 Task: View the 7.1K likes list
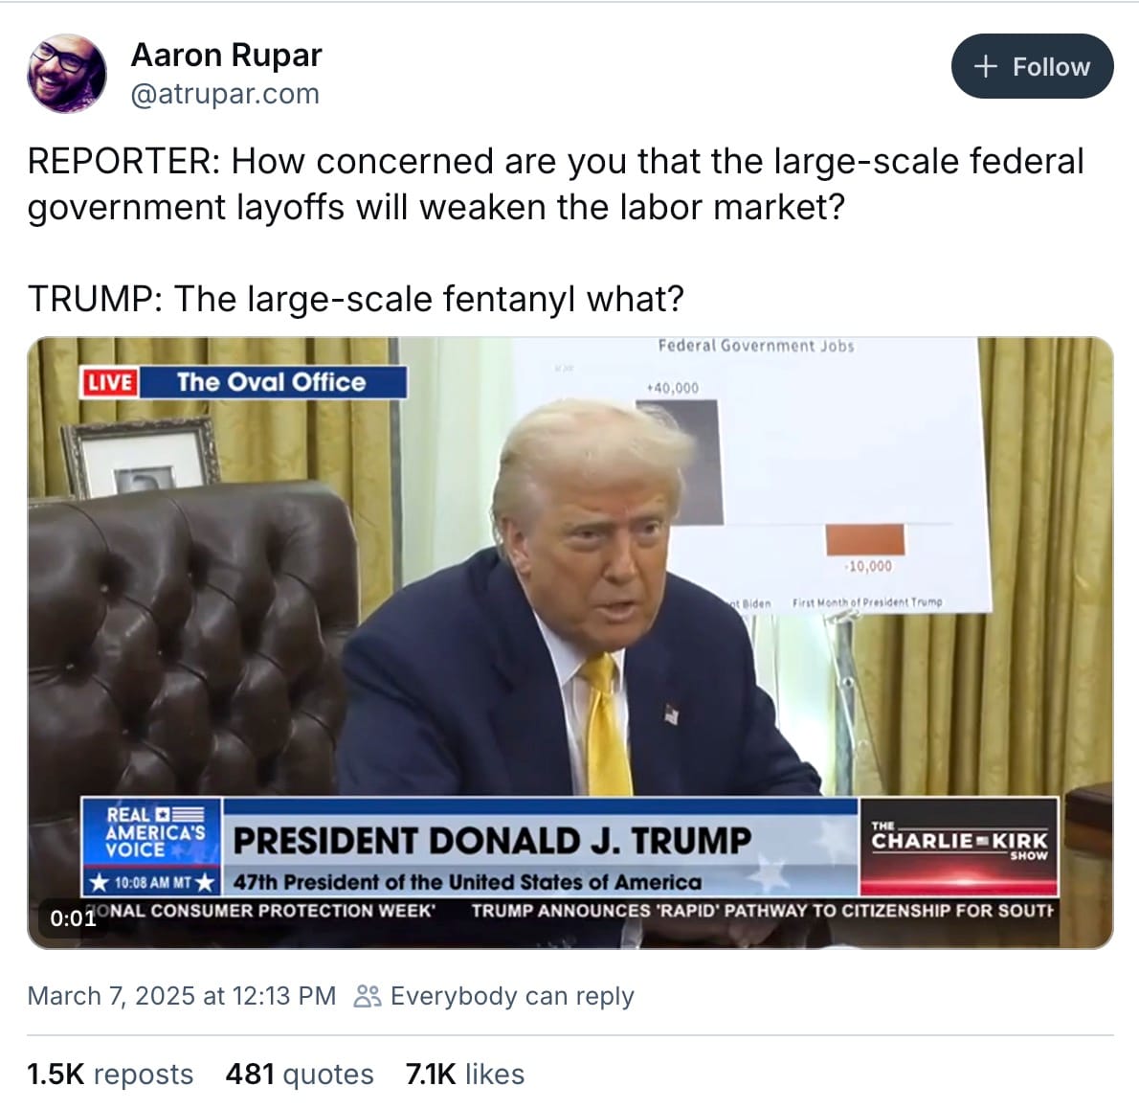(x=465, y=1075)
